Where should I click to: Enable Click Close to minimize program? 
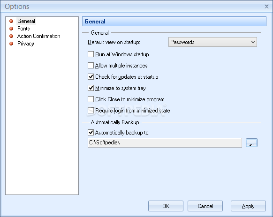pyautogui.click(x=91, y=99)
